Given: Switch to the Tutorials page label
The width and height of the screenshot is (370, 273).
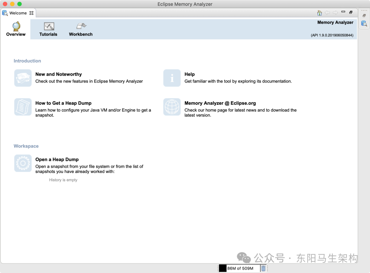Looking at the screenshot, I should click(x=48, y=34).
